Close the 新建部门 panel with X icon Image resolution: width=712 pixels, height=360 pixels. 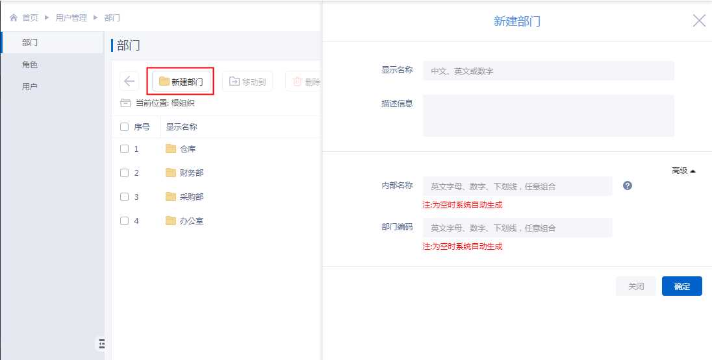tap(699, 21)
